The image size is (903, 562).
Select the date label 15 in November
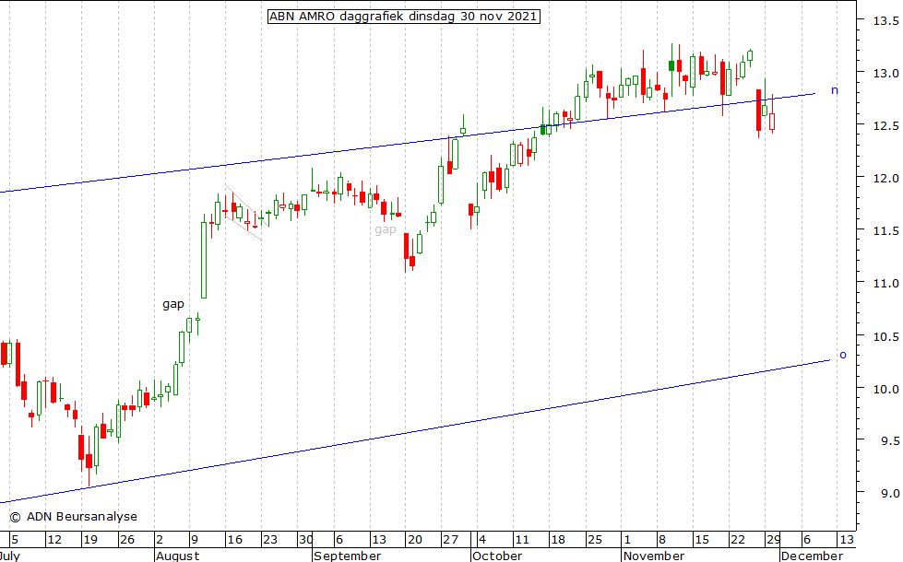[702, 540]
